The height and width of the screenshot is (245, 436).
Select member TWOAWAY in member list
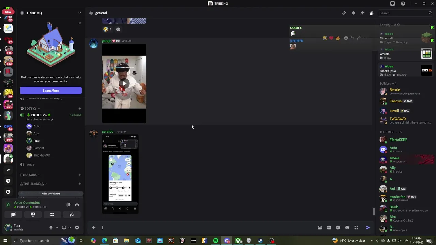pyautogui.click(x=406, y=120)
